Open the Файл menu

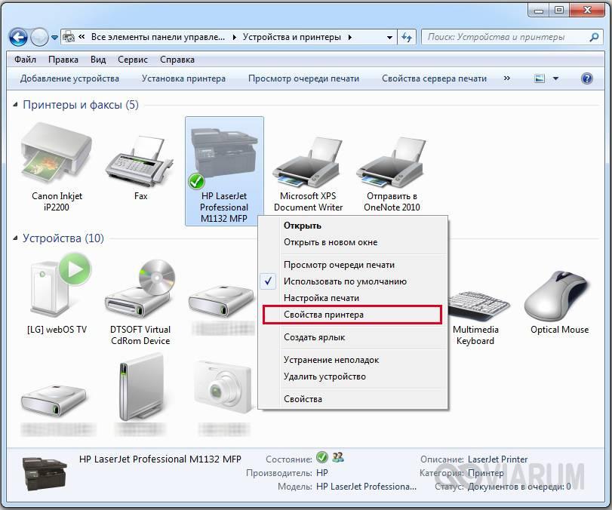click(25, 60)
